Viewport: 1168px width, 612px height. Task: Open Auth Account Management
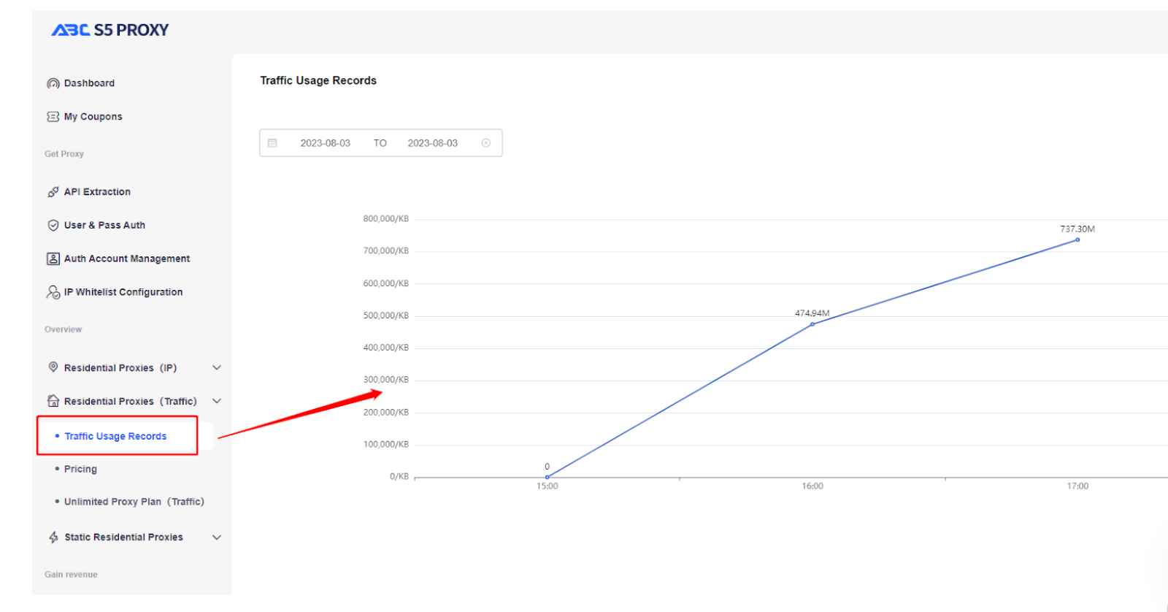click(127, 259)
